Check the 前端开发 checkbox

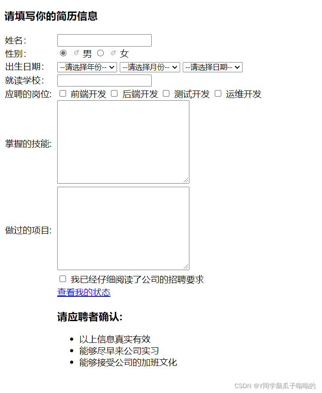(63, 94)
